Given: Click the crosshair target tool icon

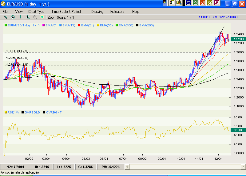Looking at the screenshot, I should [13, 17].
